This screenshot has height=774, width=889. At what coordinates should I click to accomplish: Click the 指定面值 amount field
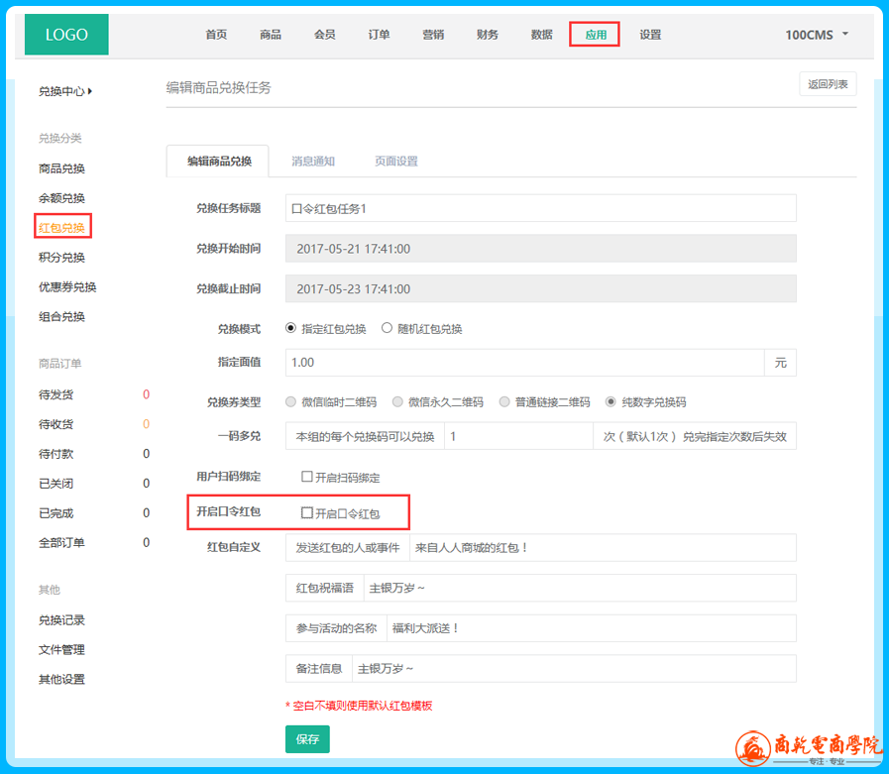tap(524, 363)
